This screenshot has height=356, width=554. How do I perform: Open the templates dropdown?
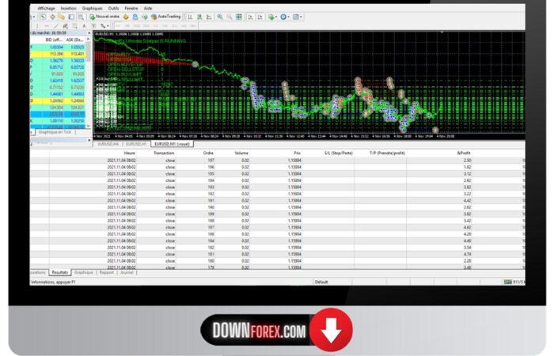[x=298, y=17]
